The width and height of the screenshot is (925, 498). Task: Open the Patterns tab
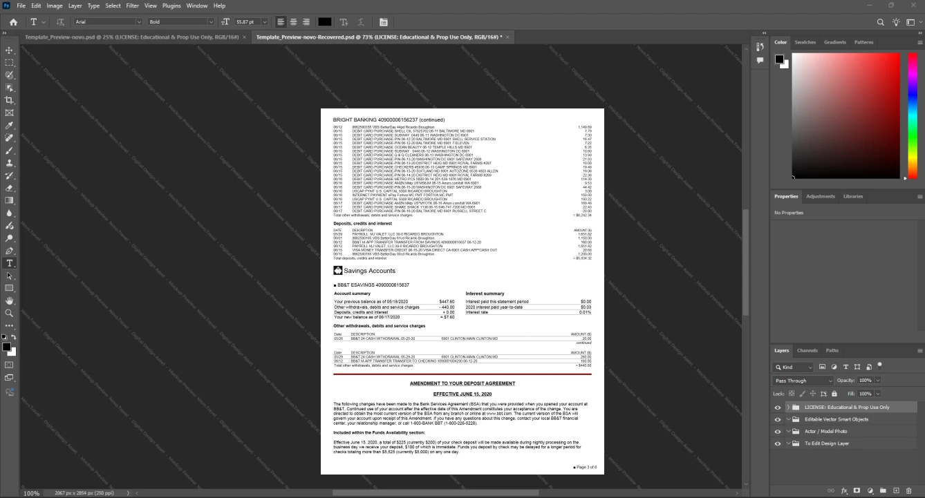click(863, 42)
